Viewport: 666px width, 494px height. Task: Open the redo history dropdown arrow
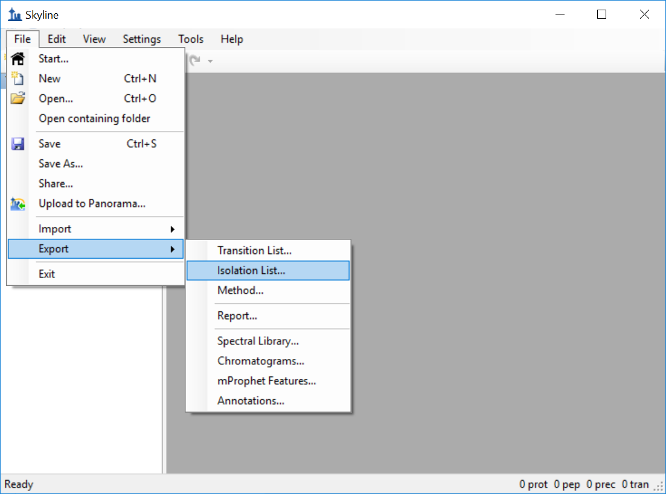(x=210, y=61)
